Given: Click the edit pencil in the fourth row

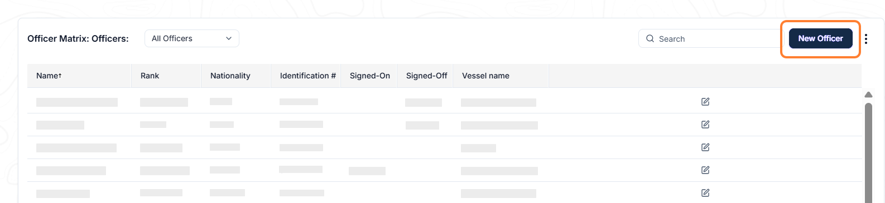Looking at the screenshot, I should tap(705, 170).
